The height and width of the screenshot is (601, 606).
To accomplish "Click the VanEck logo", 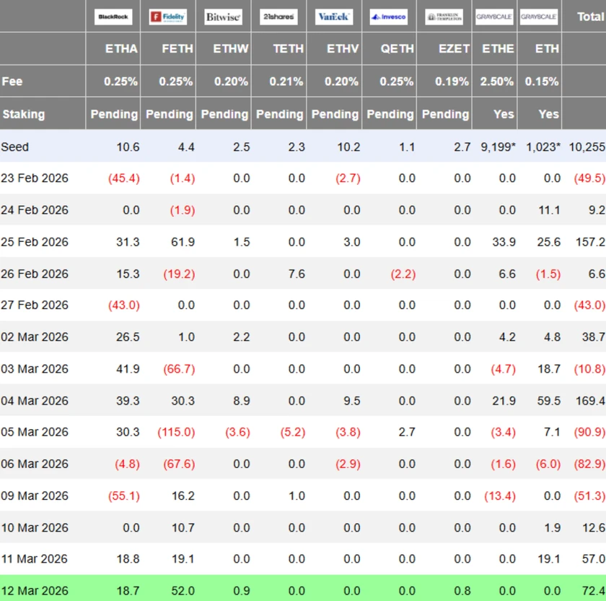I will point(334,16).
